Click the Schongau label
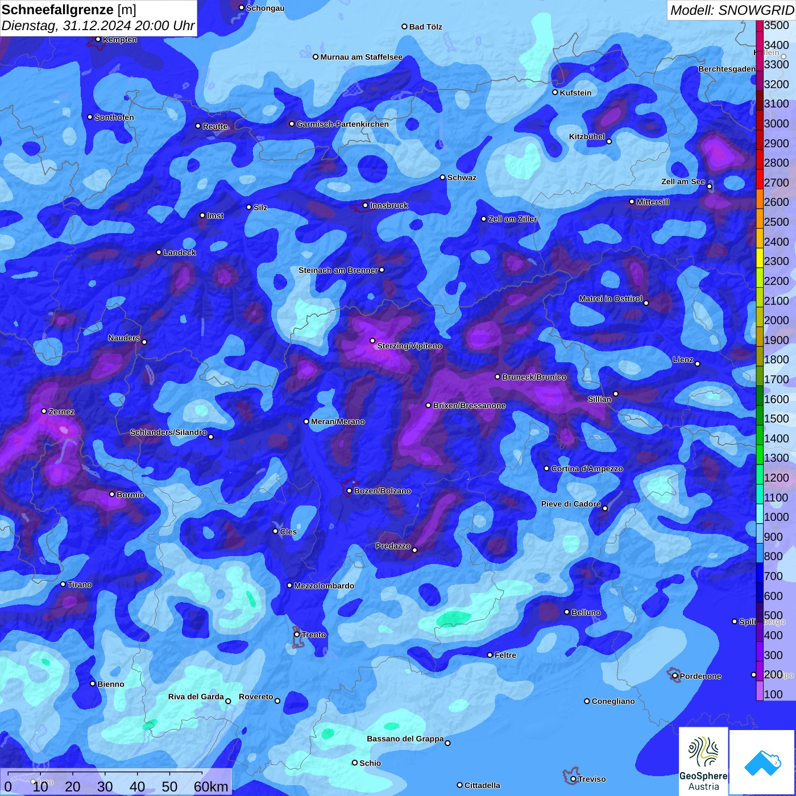The width and height of the screenshot is (796, 796). point(265,8)
